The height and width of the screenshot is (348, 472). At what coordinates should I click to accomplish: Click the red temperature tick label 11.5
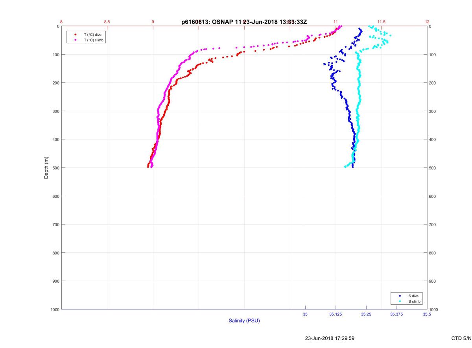(x=381, y=22)
